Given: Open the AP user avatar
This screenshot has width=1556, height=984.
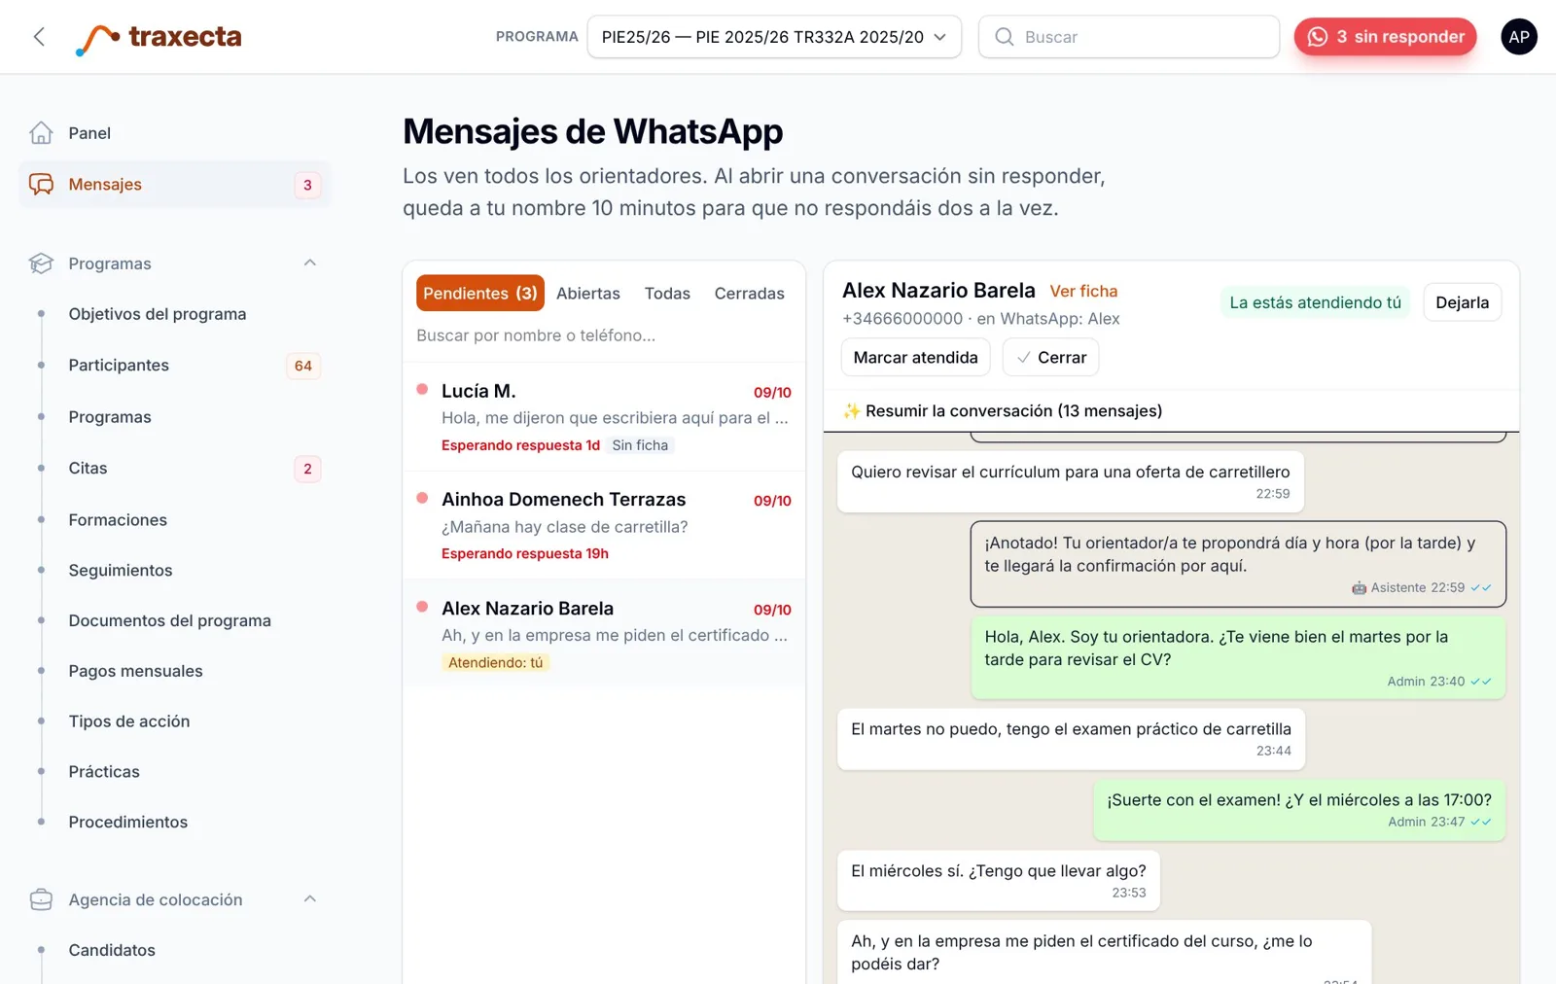Looking at the screenshot, I should pyautogui.click(x=1518, y=37).
